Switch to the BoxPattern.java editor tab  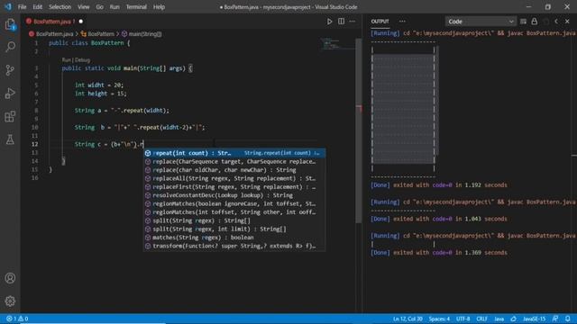coord(54,22)
